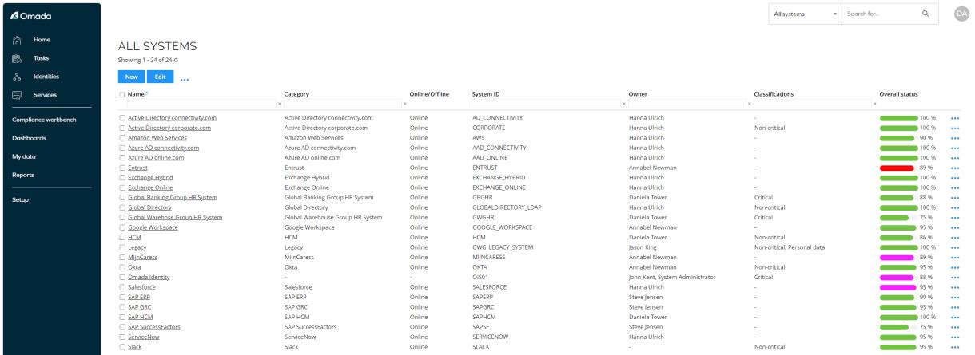Open row actions for Active Directory connectivity.com

click(x=955, y=118)
